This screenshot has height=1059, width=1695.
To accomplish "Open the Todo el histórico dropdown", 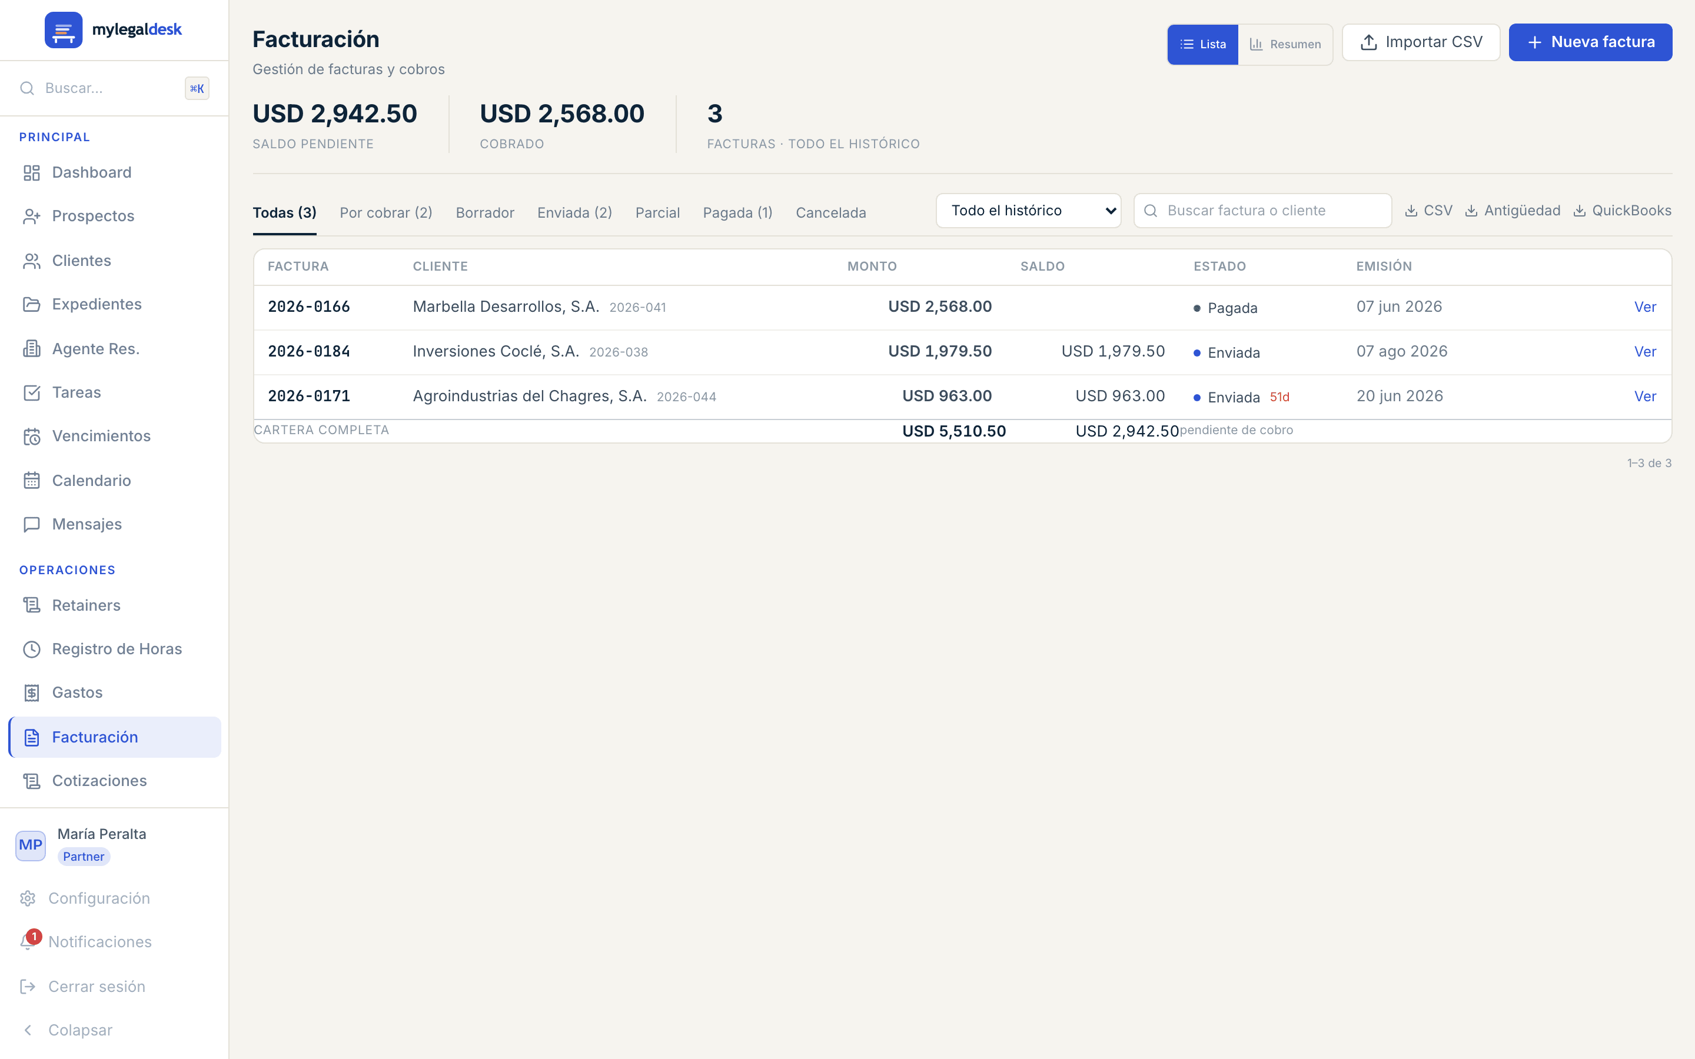I will (x=1028, y=211).
